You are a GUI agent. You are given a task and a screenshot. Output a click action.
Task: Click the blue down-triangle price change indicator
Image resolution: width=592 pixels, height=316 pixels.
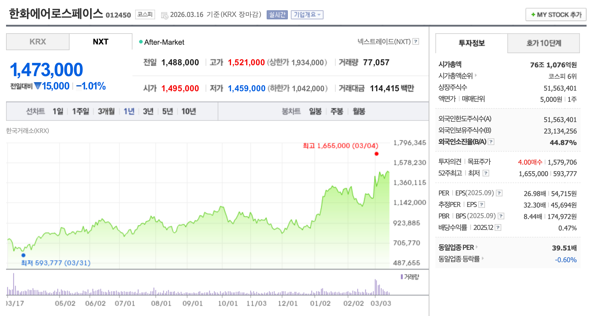click(38, 86)
